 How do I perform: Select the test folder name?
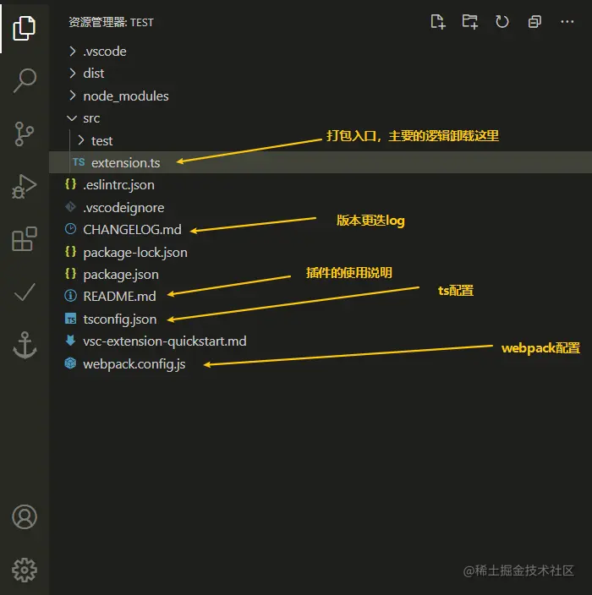coord(101,141)
